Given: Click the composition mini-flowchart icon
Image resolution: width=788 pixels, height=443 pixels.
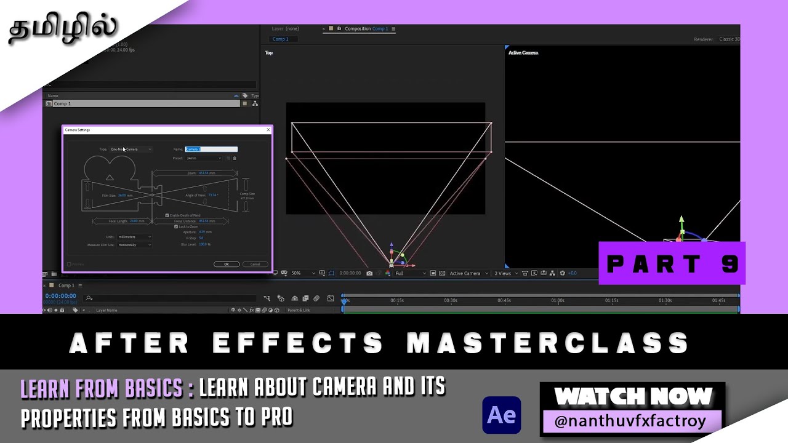Looking at the screenshot, I should click(x=267, y=298).
